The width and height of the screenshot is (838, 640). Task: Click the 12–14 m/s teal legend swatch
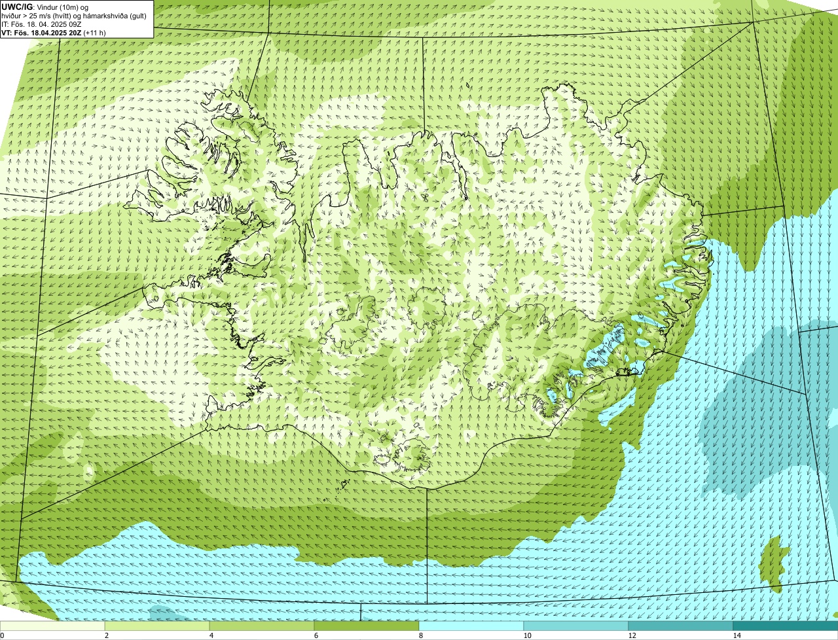click(x=681, y=626)
